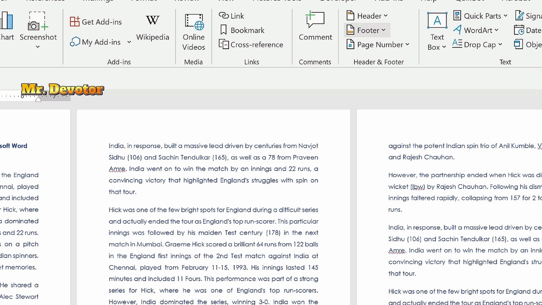Open the Header dropdown

[x=367, y=16]
